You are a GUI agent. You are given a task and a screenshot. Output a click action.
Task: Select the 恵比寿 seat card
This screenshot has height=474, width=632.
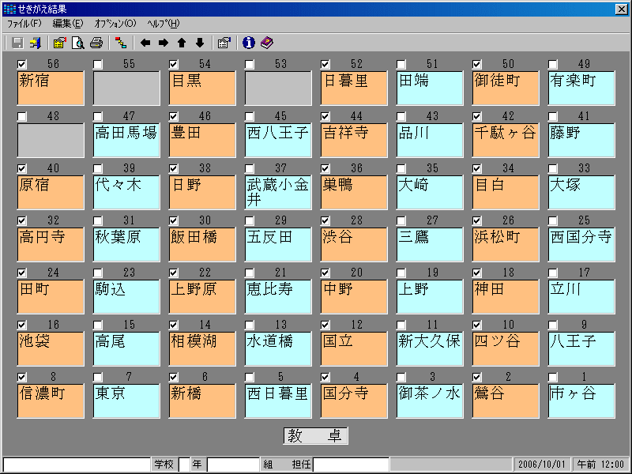[x=278, y=297]
